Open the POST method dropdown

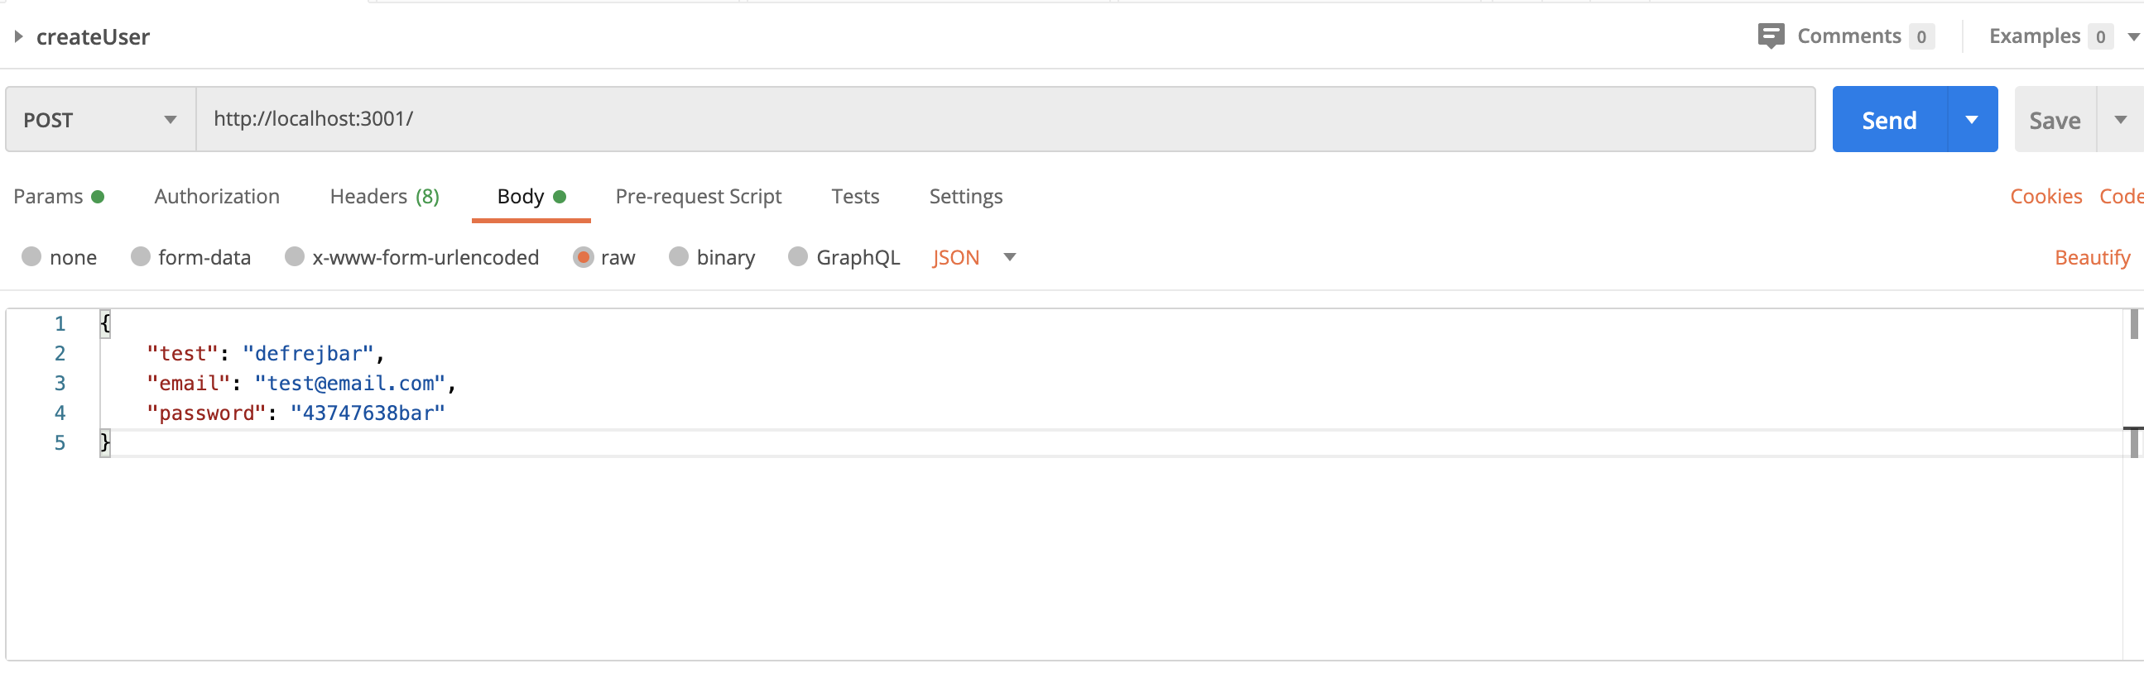(101, 120)
